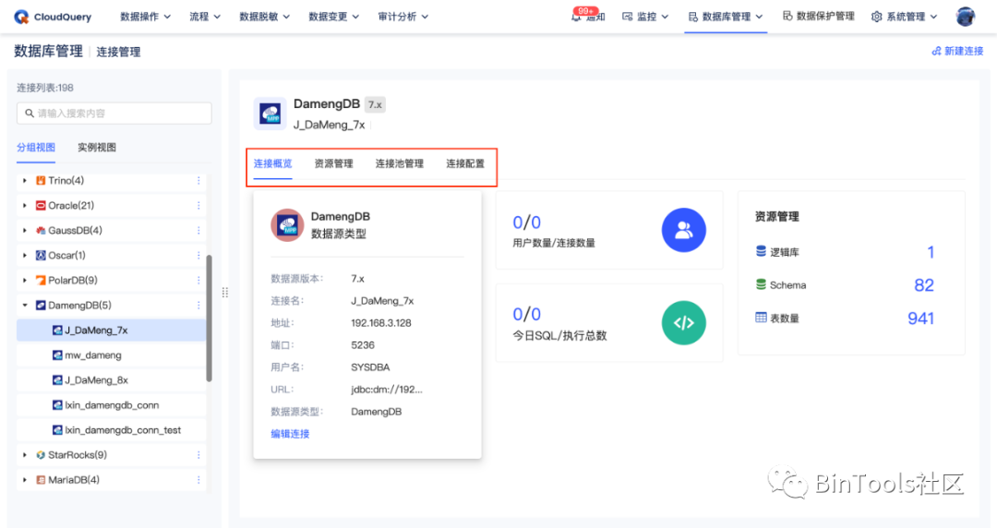Click the panel splitter drag handle
This screenshot has height=528, width=997.
225,293
